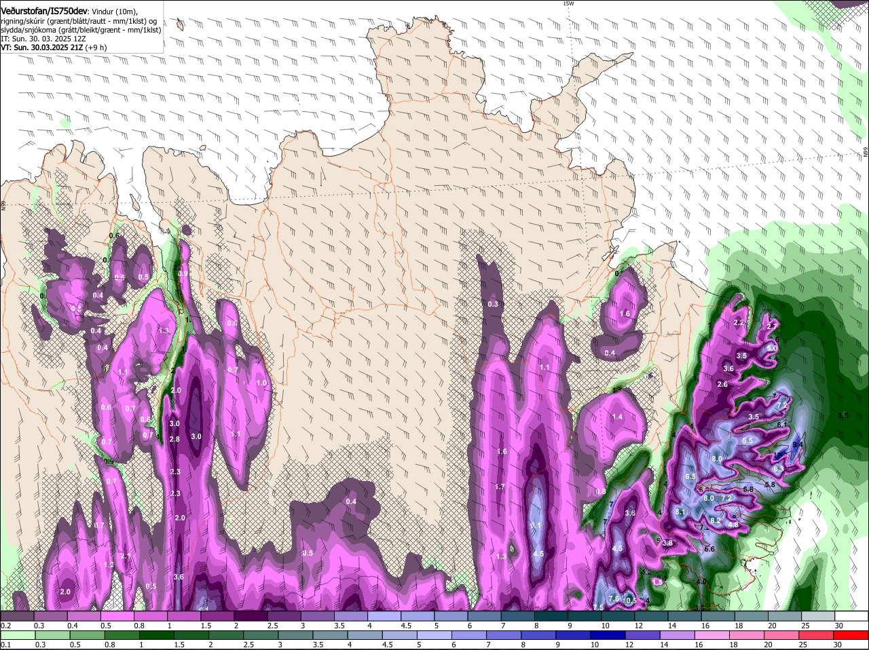Viewport: 869px width, 650px height.
Task: Click the 'N99' label on the left map edge
Action: [x=3, y=205]
